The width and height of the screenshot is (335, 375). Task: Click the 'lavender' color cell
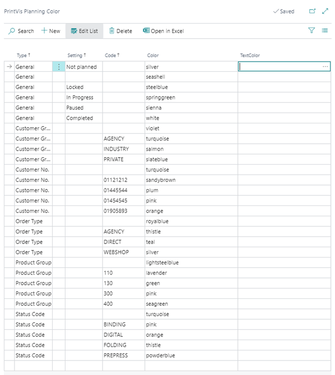[191, 273]
